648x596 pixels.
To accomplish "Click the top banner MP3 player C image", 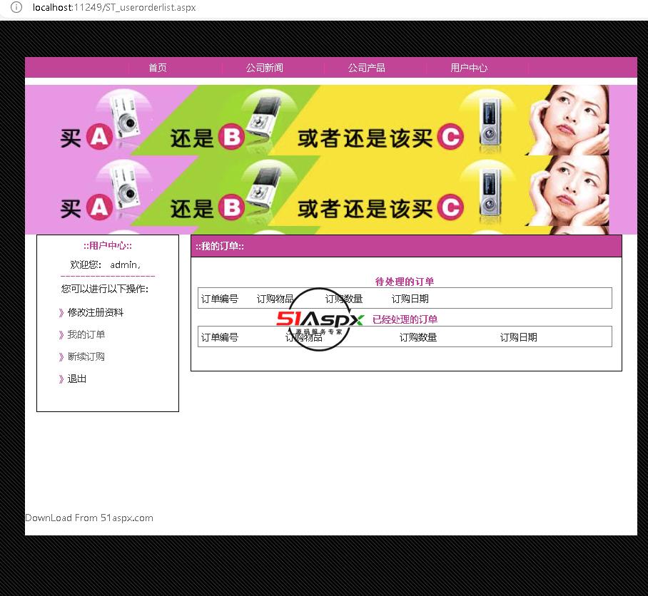I will [x=490, y=122].
